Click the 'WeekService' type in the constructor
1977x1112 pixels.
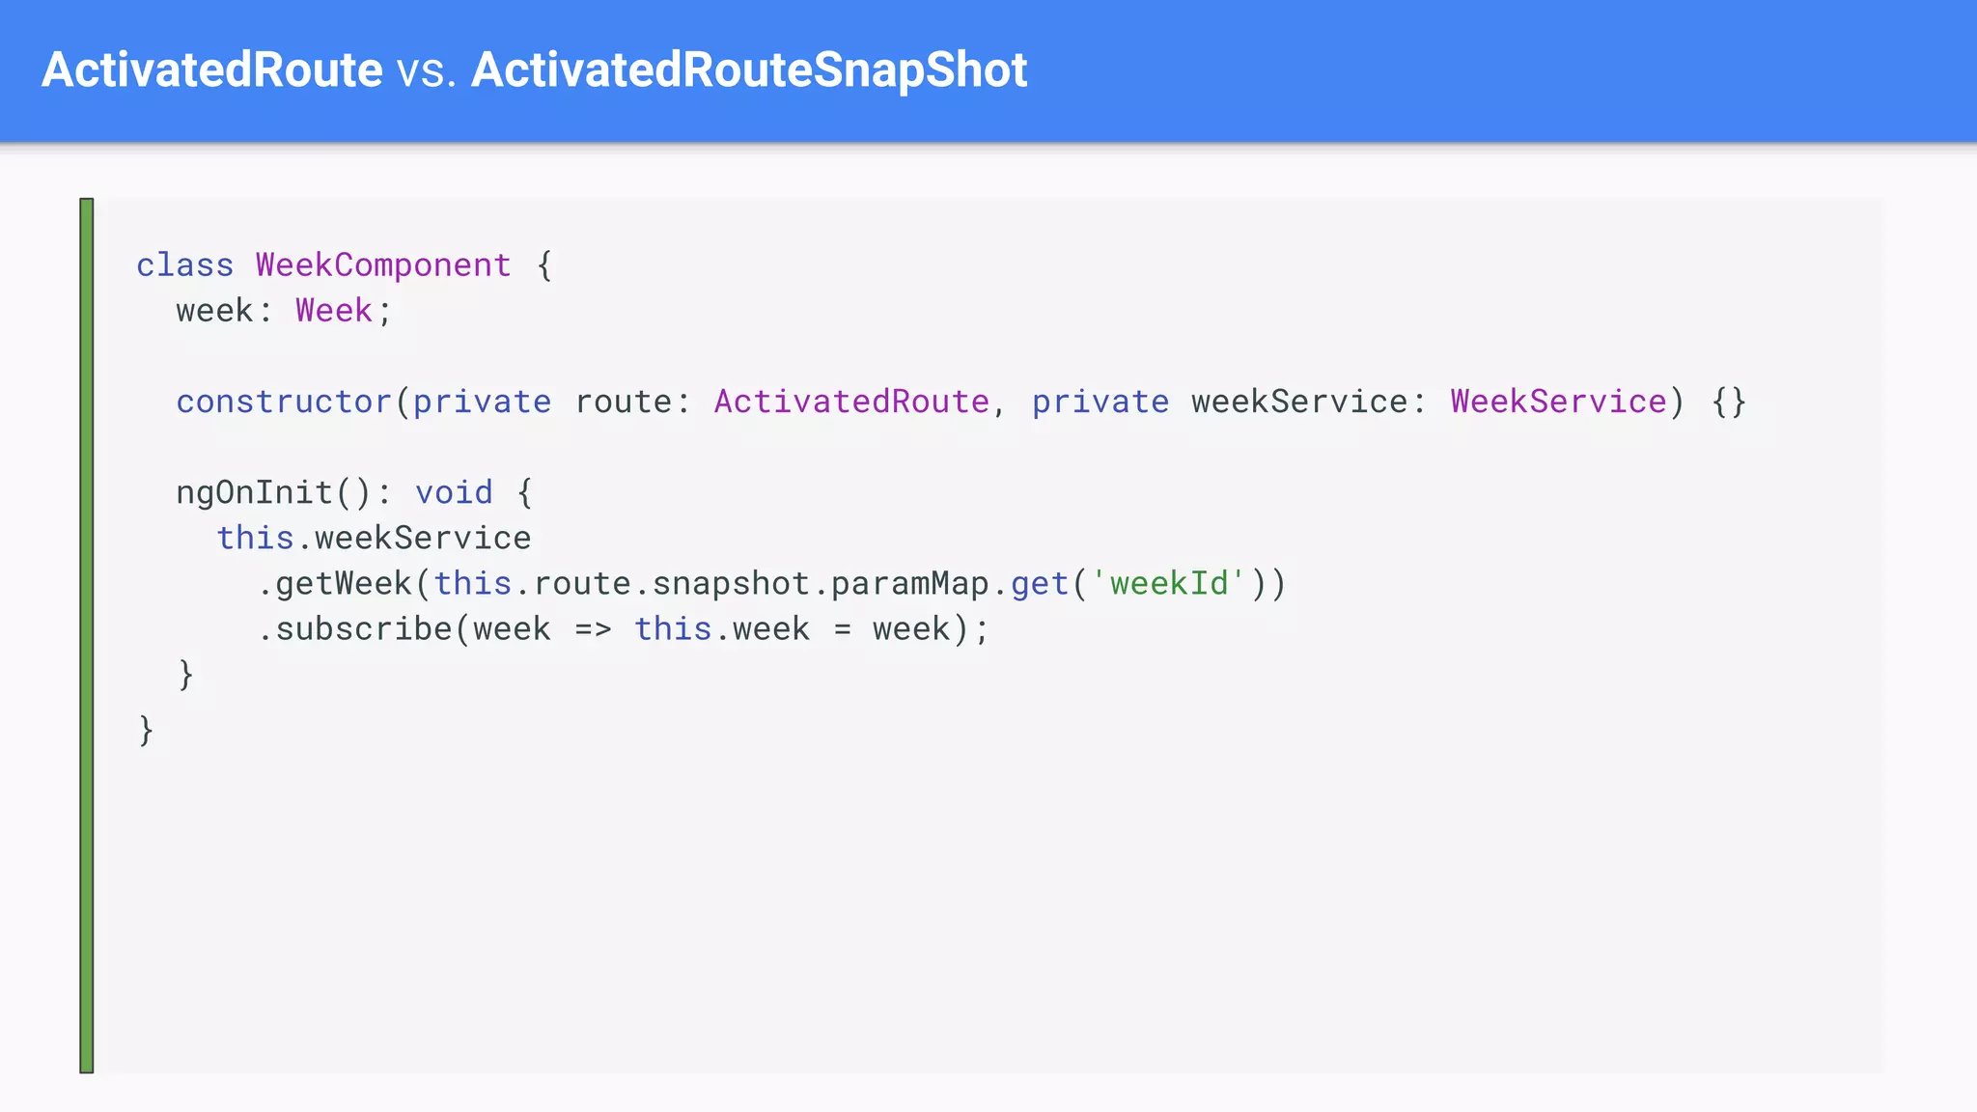(1558, 402)
